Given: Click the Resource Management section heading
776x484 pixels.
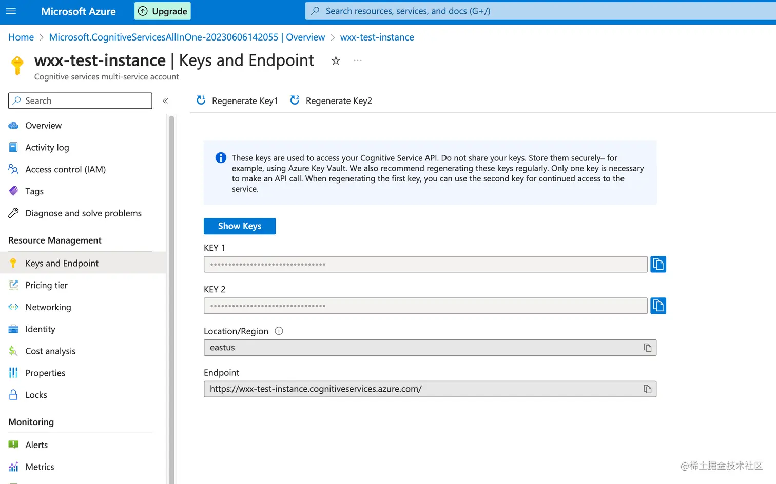Looking at the screenshot, I should (55, 240).
